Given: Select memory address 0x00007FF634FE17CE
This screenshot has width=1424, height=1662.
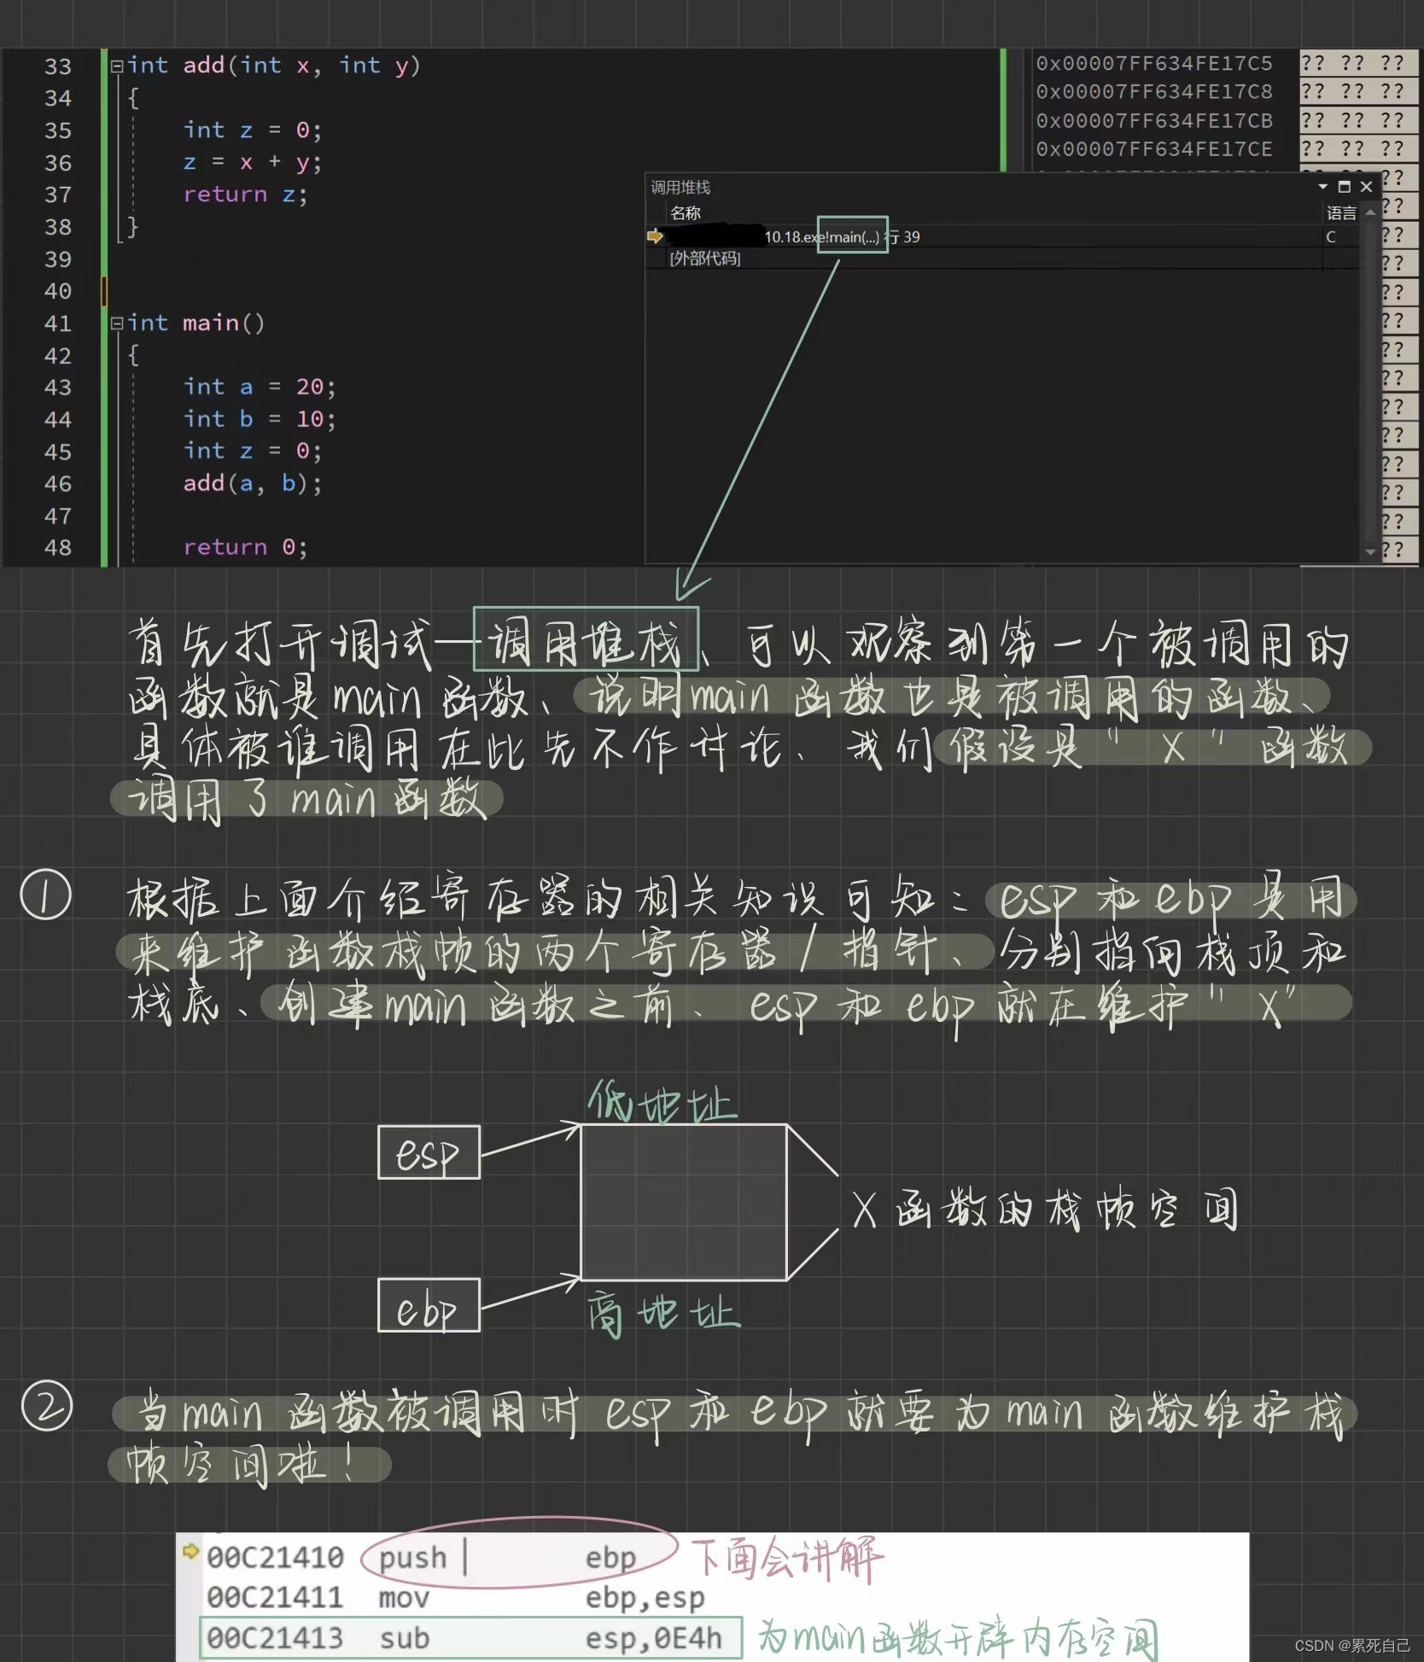Looking at the screenshot, I should (1153, 149).
